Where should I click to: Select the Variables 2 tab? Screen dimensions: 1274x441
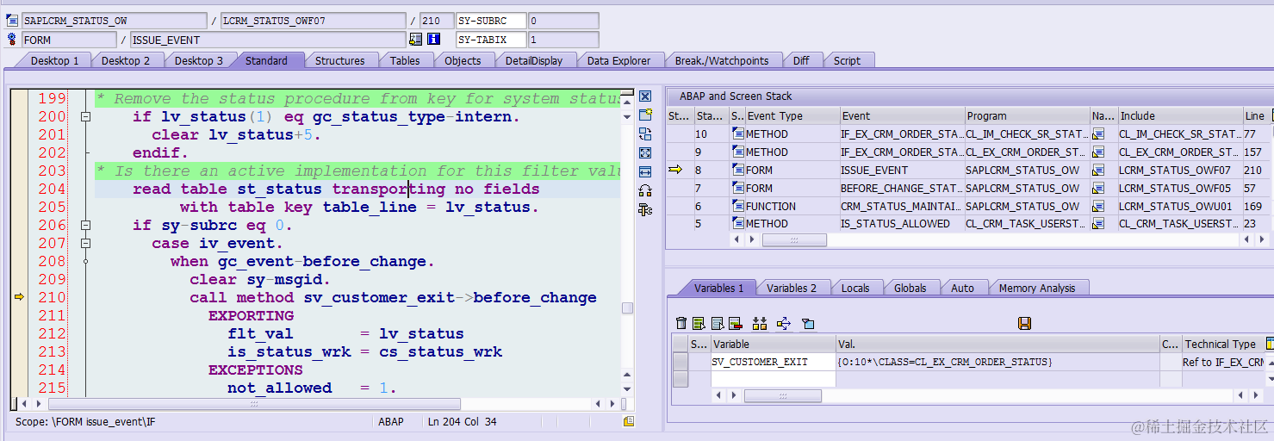(792, 288)
